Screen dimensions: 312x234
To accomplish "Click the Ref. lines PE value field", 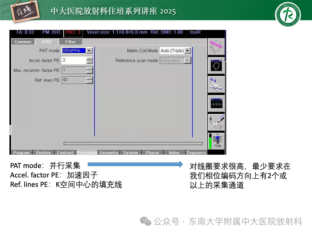I will pos(74,80).
